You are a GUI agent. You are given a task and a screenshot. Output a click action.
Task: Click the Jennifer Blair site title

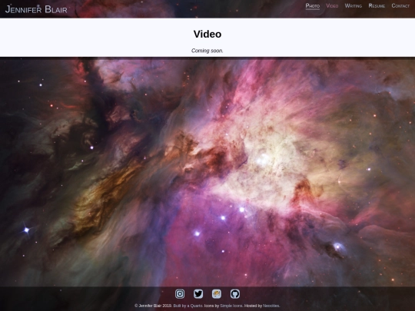(36, 9)
